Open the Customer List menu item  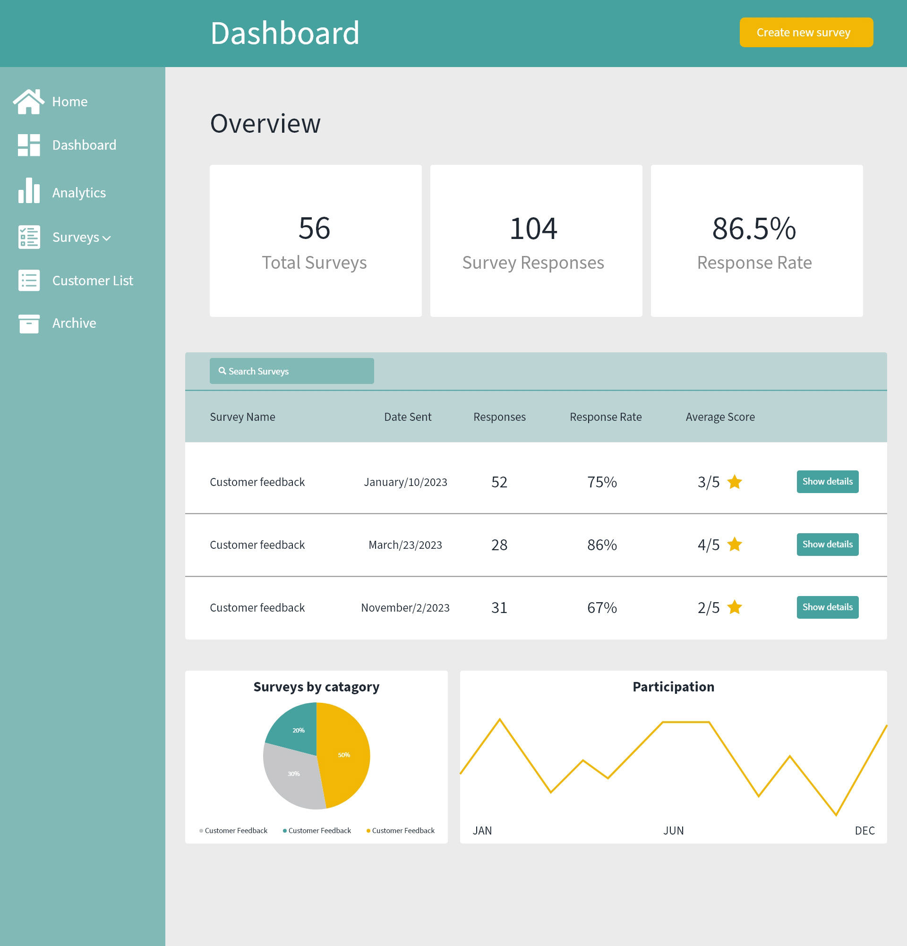[92, 281]
